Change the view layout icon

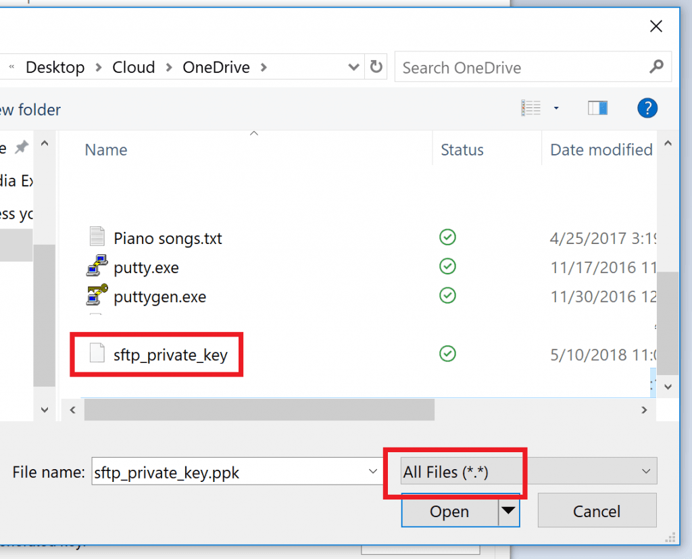click(531, 108)
